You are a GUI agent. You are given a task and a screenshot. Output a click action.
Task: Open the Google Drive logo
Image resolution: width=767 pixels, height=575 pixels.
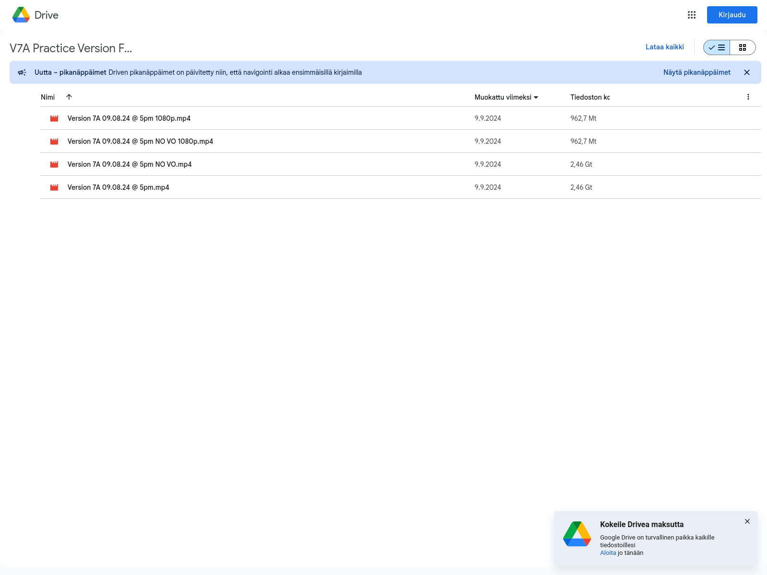[x=21, y=15]
